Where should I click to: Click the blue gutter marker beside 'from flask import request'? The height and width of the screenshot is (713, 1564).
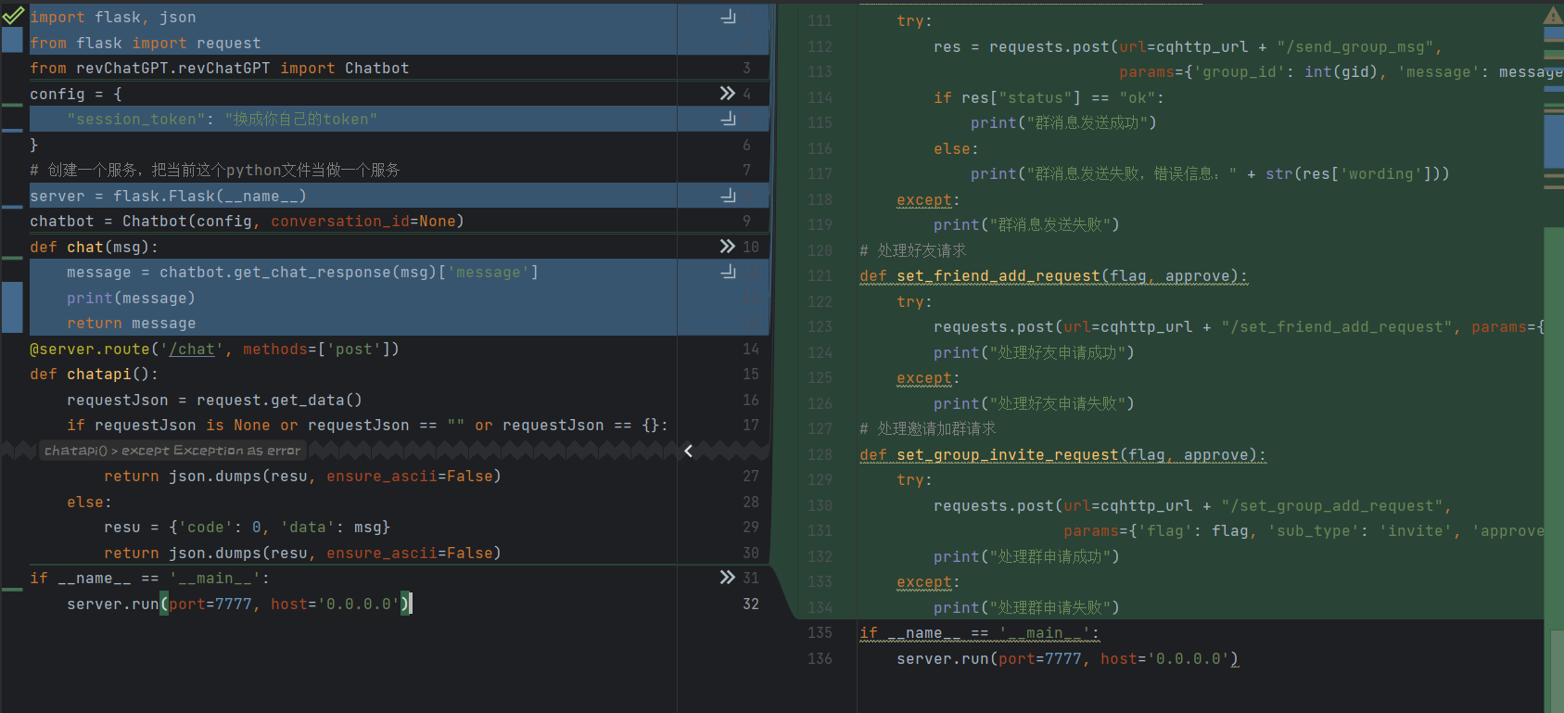point(12,40)
